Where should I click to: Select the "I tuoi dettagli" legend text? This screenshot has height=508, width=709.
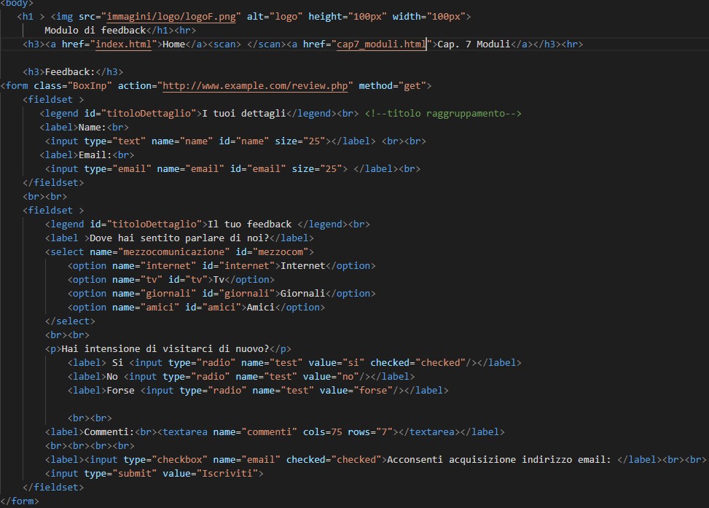244,114
